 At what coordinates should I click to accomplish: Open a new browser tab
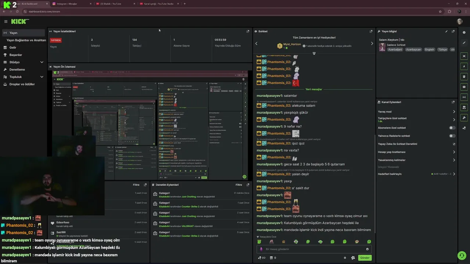(x=185, y=4)
